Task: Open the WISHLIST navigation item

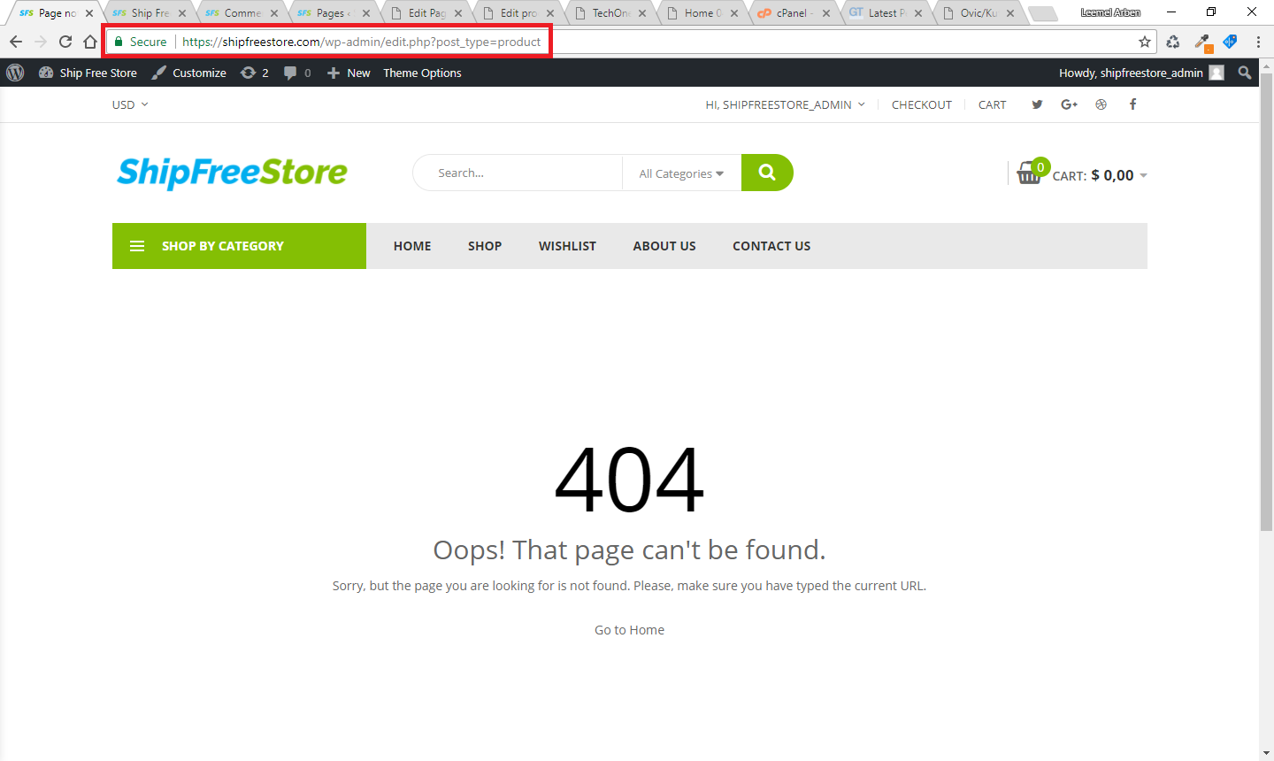Action: pyautogui.click(x=567, y=246)
